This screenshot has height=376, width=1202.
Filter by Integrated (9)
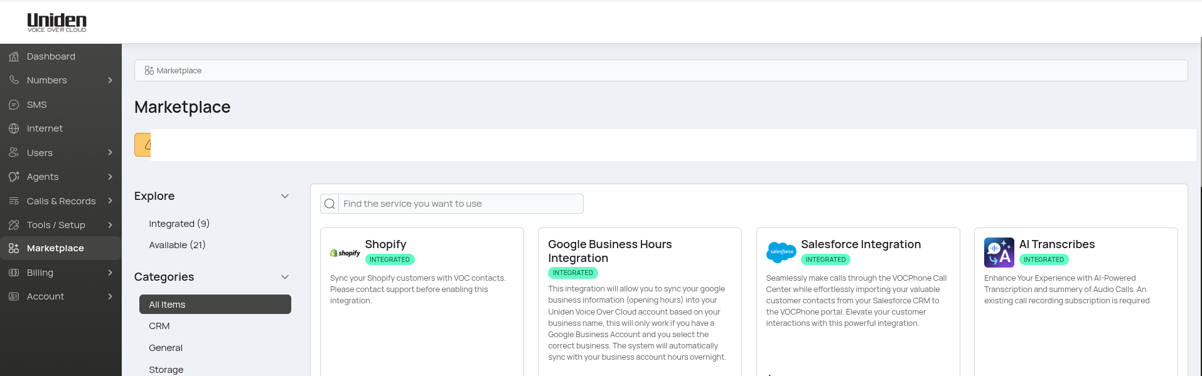(179, 224)
